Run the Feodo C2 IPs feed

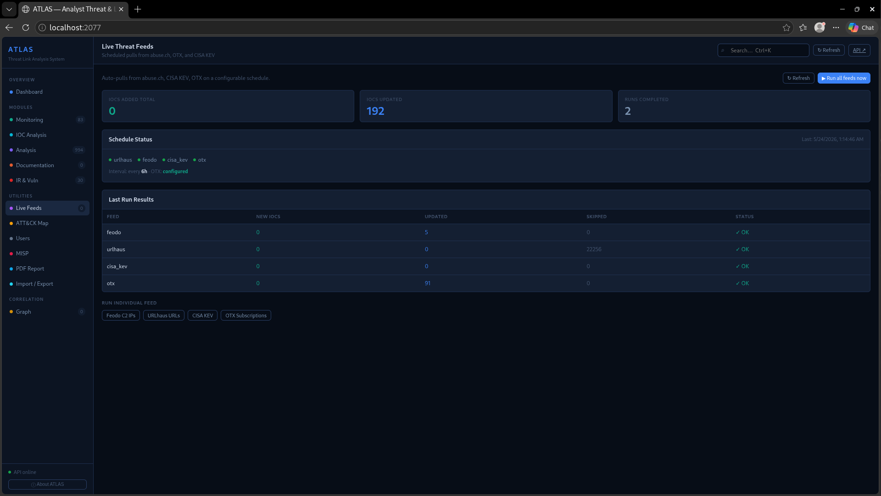(x=121, y=316)
